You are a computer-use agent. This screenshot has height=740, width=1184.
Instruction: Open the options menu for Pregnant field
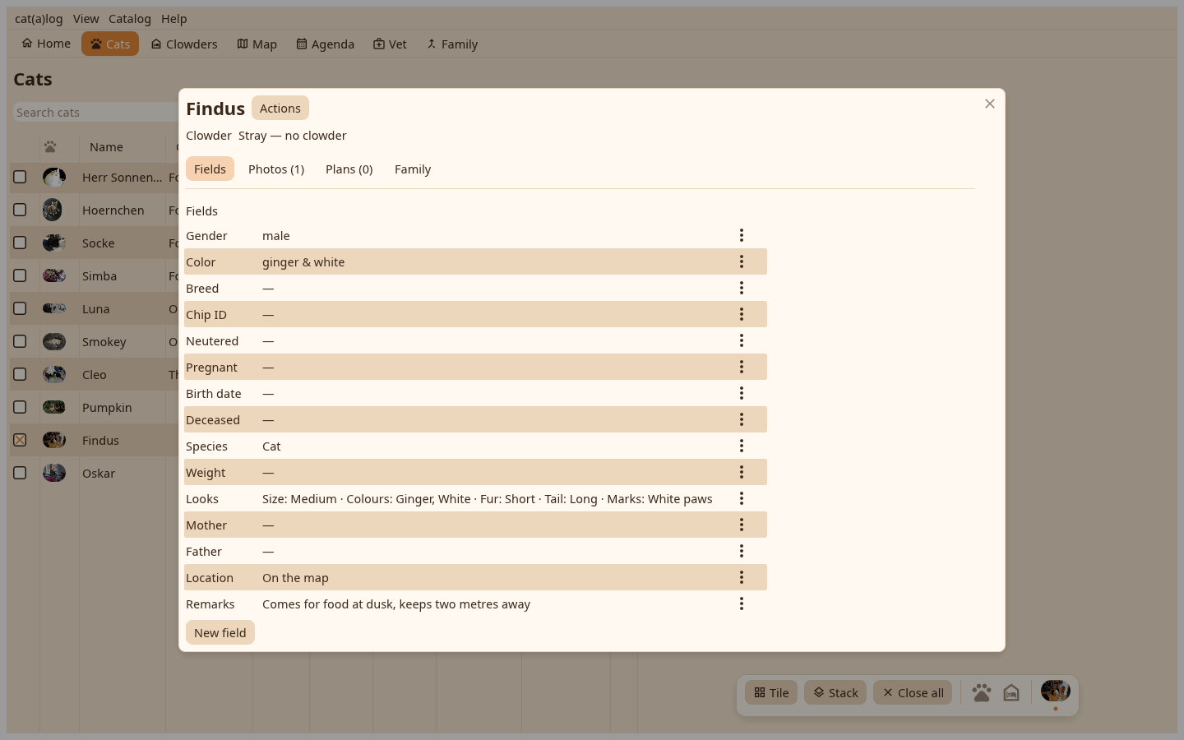[742, 367]
